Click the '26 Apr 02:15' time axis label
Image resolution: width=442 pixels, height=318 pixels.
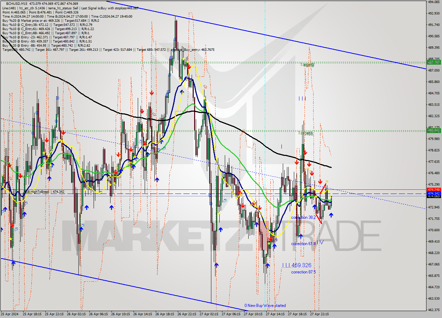click(76, 314)
